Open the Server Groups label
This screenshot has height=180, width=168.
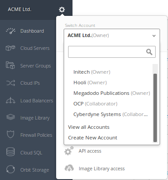[35, 66]
